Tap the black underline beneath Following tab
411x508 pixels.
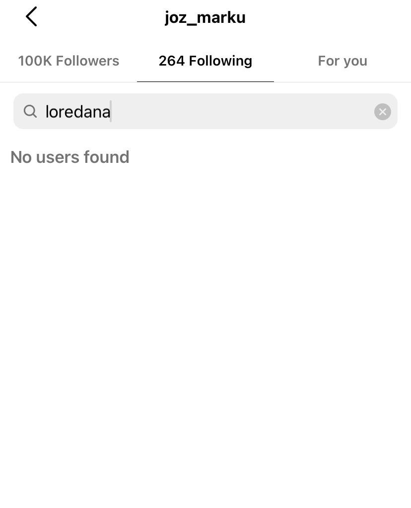tap(205, 81)
